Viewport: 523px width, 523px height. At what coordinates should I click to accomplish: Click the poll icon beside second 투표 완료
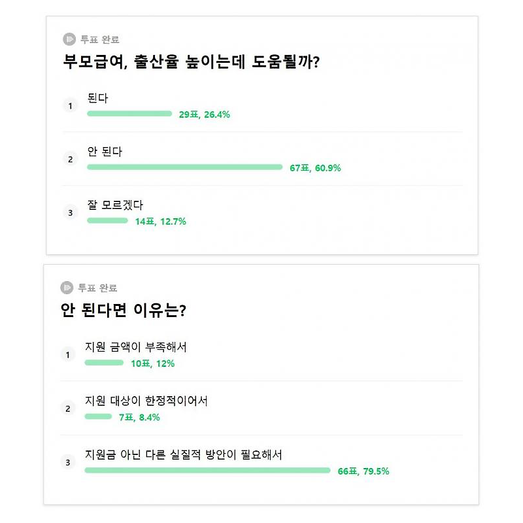pos(67,288)
